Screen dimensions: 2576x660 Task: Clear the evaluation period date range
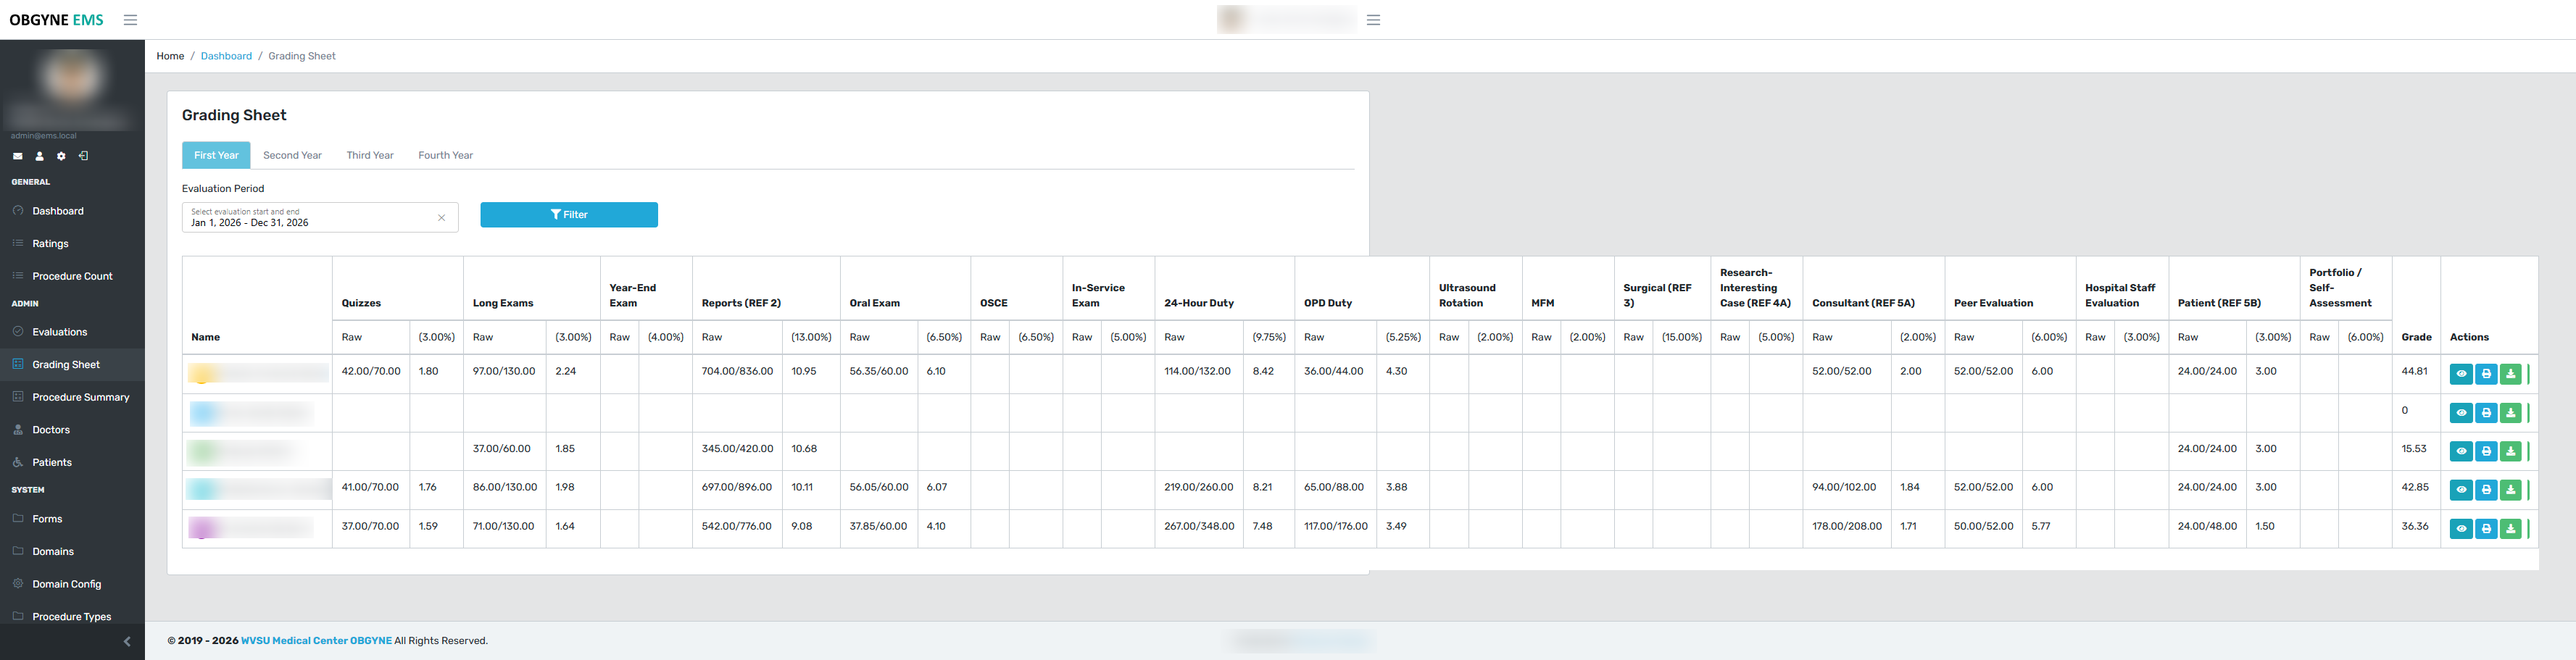(x=441, y=218)
